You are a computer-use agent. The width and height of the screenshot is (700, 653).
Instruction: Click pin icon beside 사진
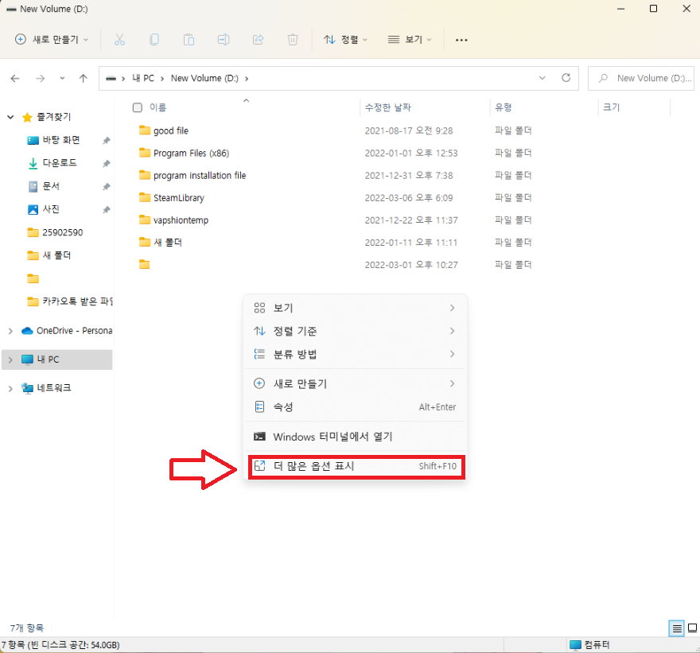point(107,210)
